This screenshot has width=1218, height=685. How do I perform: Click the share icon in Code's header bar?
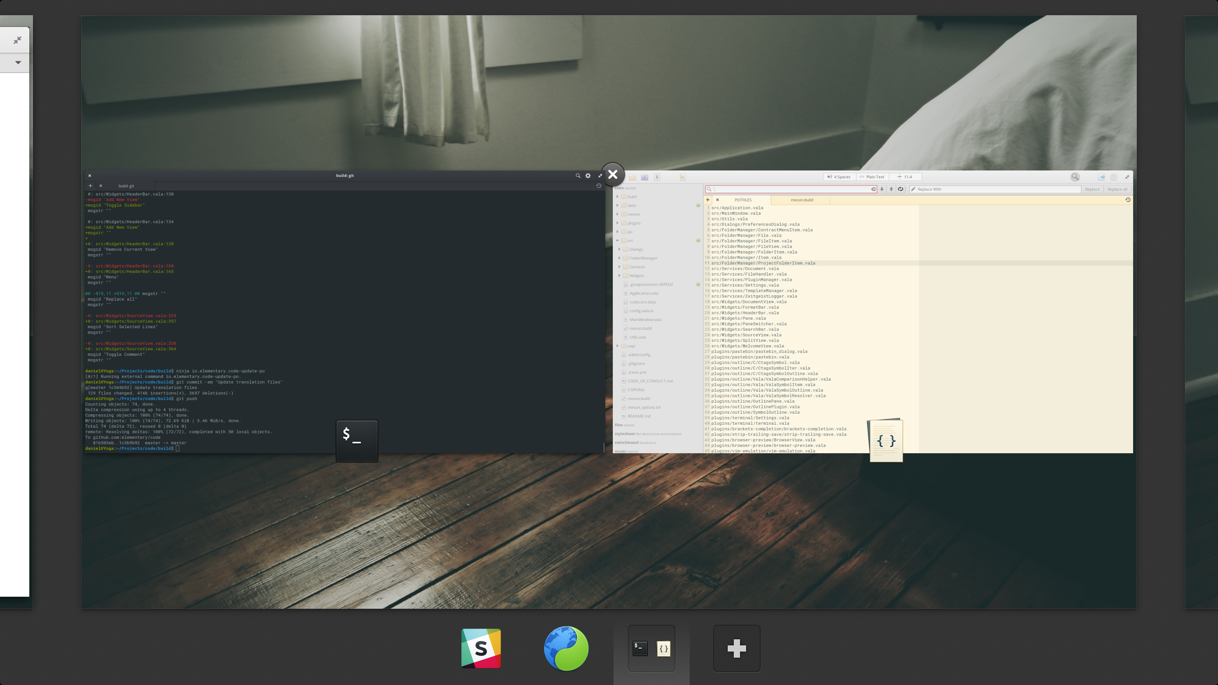point(1102,176)
